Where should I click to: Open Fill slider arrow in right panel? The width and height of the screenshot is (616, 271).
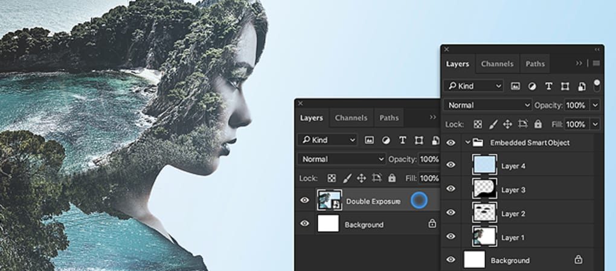click(x=595, y=124)
